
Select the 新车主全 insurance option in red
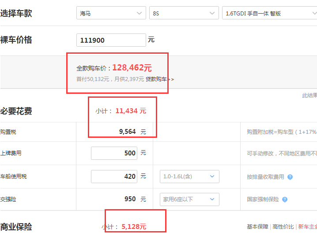click(307, 227)
